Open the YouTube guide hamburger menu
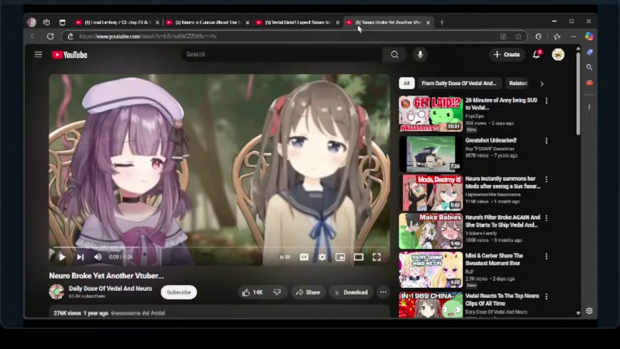This screenshot has height=349, width=620. coord(38,55)
